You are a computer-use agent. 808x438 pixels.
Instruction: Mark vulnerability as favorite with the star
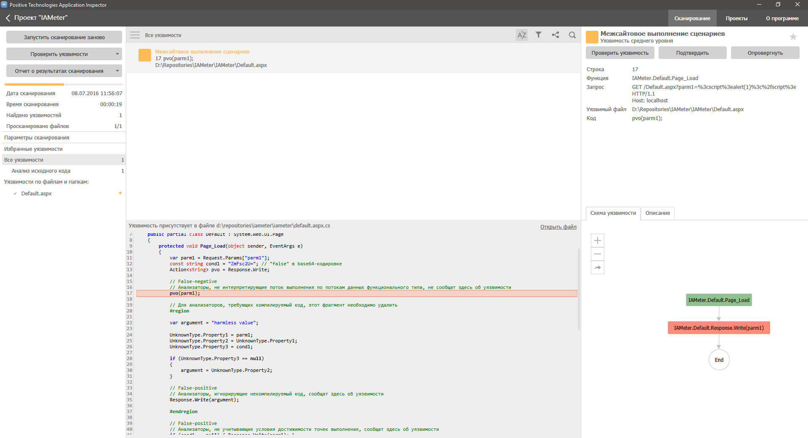(x=793, y=37)
